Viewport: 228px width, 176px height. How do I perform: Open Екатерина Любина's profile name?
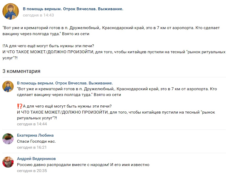(x=35, y=135)
